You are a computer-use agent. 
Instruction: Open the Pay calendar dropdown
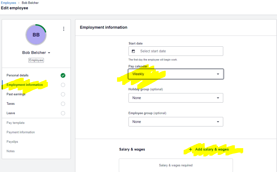[x=176, y=74]
